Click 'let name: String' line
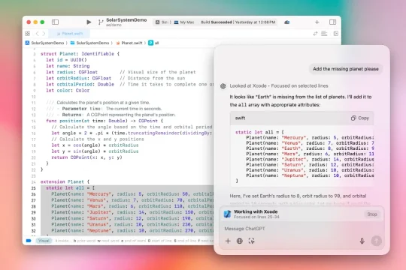The image size is (406, 270). click(68, 66)
